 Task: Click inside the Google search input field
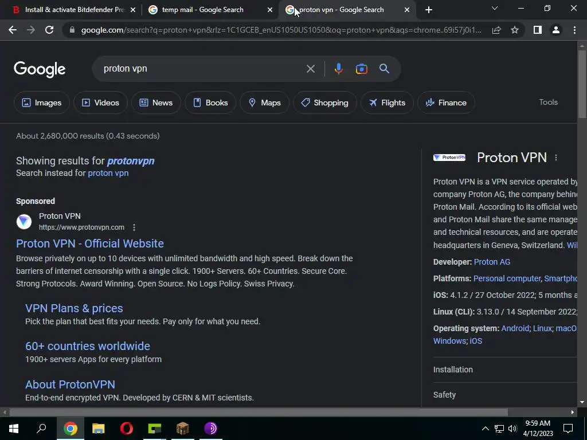pos(202,69)
